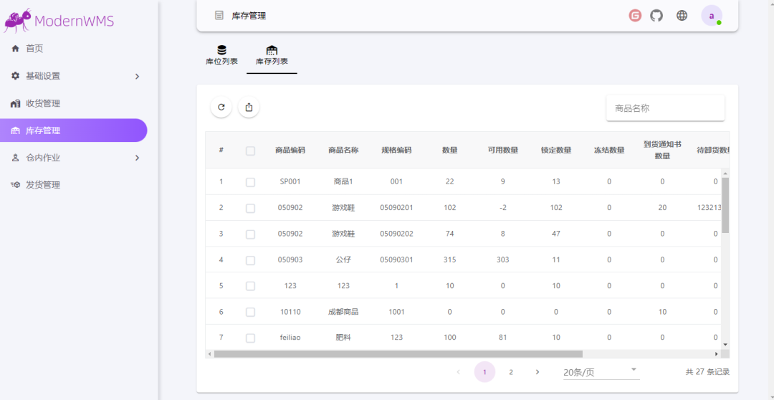
Task: Click the 库位列表 database icon
Action: 221,50
